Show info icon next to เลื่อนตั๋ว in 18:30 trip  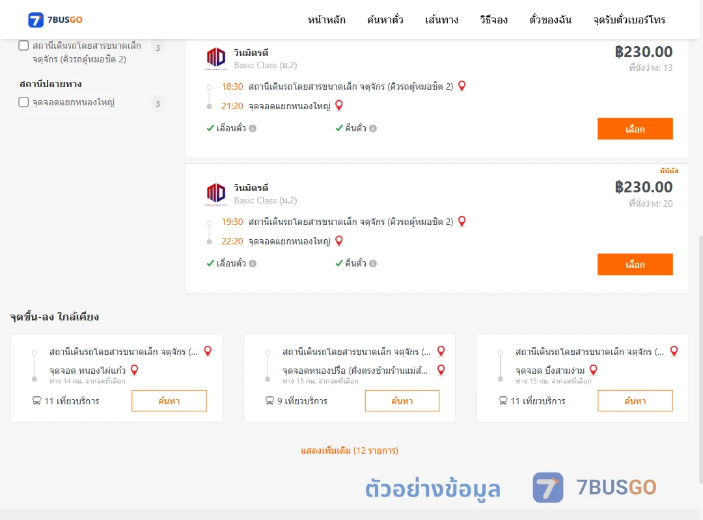tap(253, 129)
